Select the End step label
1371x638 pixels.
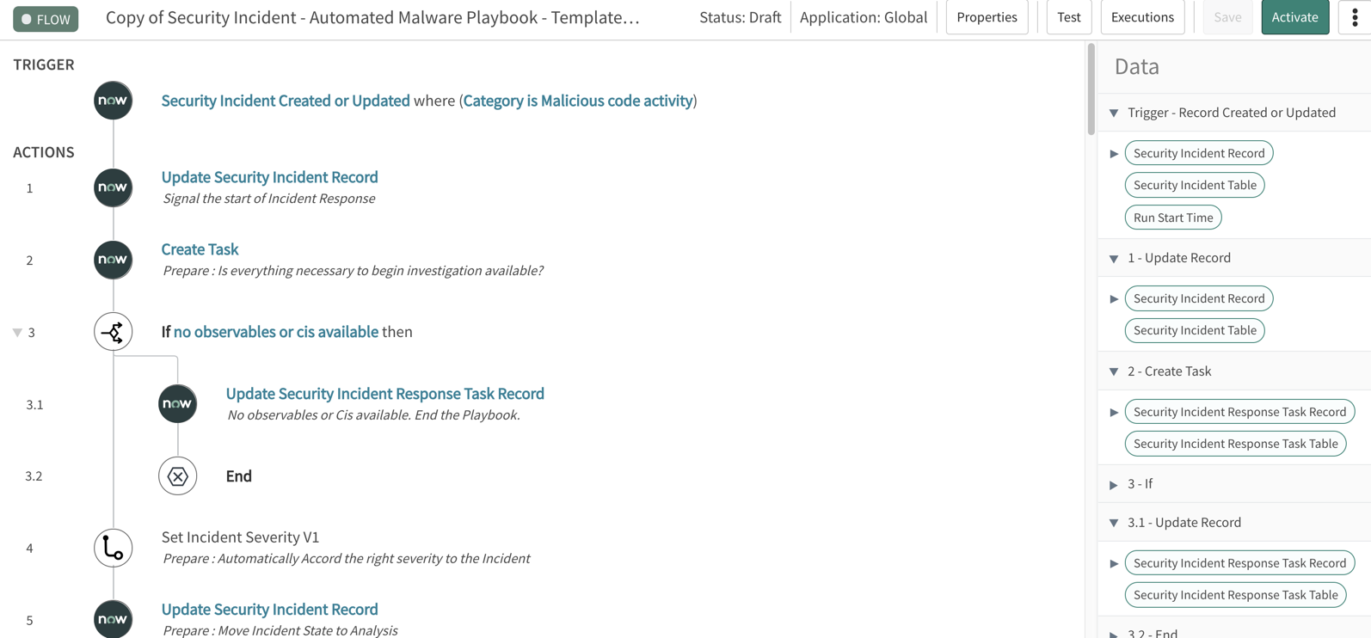point(238,476)
